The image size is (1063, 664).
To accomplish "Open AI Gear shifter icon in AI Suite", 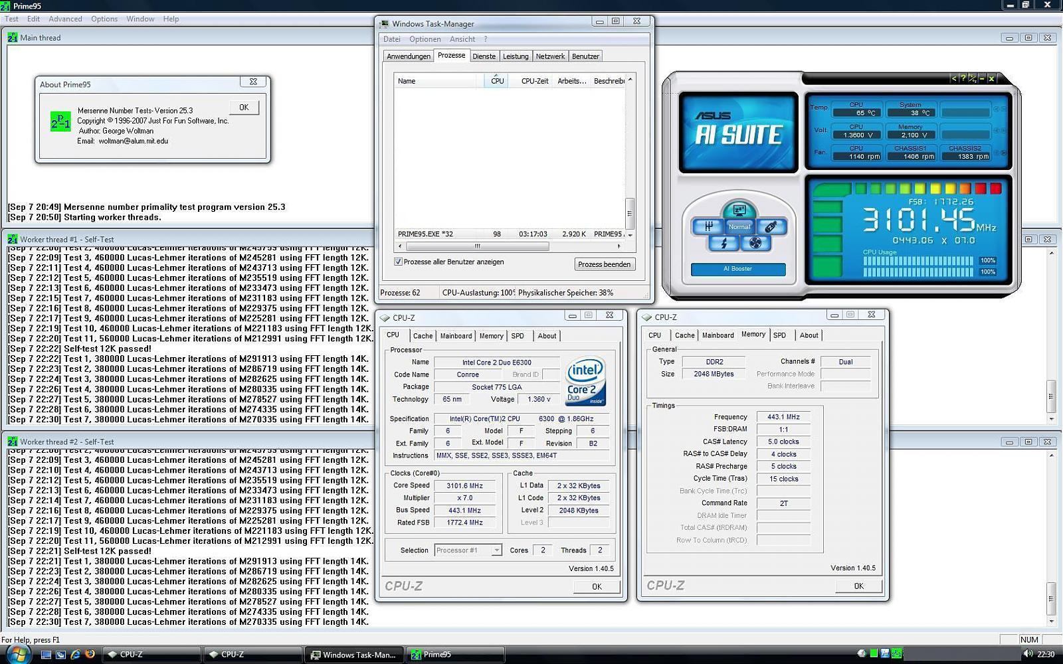I will (708, 226).
